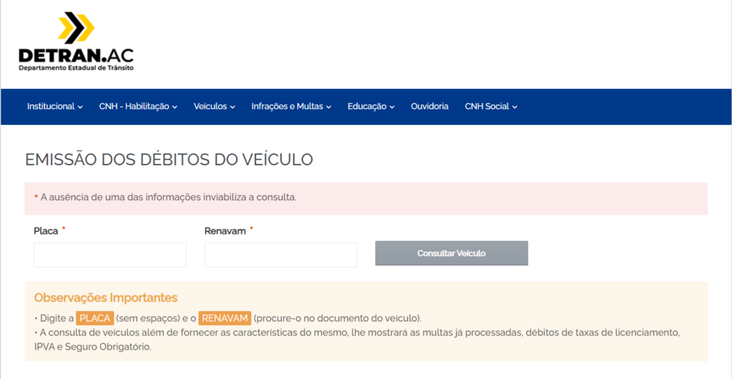Focus the Placa input field
732x379 pixels.
click(110, 255)
